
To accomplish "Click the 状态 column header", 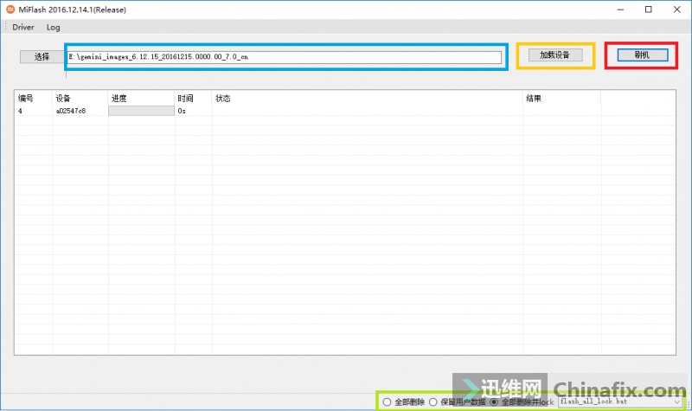I will (367, 99).
